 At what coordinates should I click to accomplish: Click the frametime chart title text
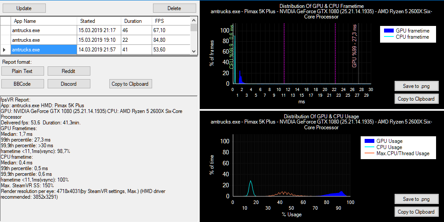(321, 11)
